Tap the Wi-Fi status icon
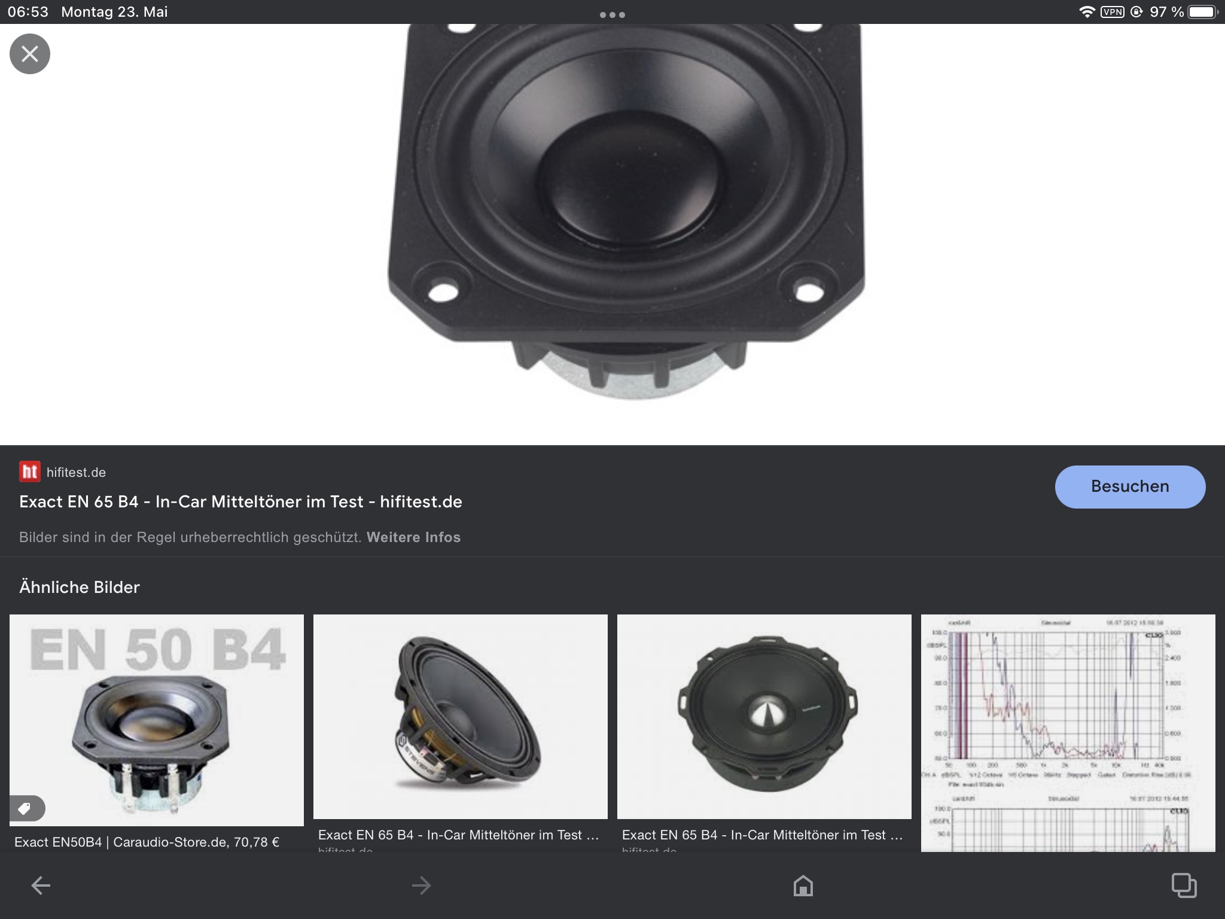The image size is (1225, 919). pyautogui.click(x=1086, y=12)
